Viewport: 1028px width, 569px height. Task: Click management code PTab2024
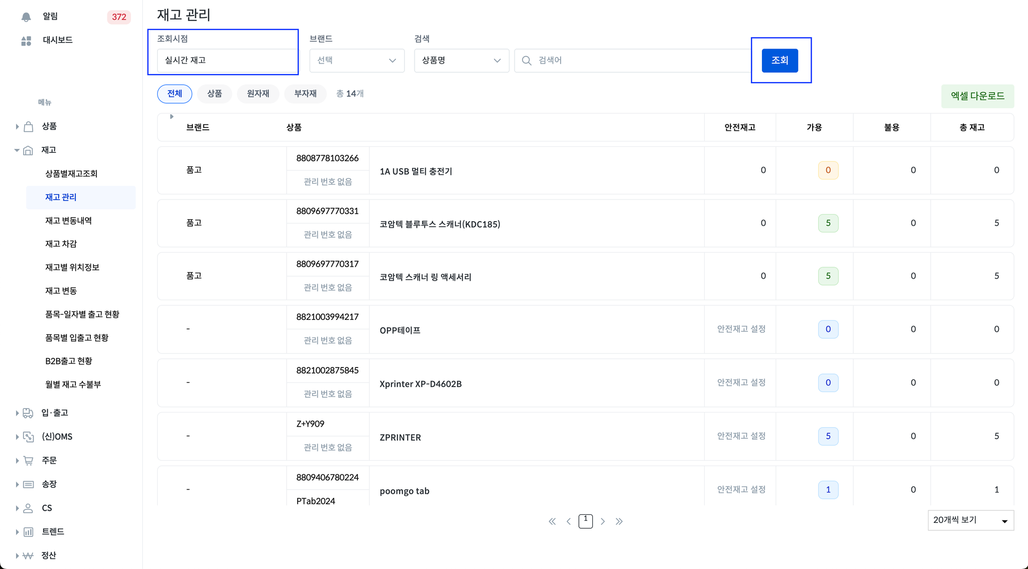pos(316,501)
